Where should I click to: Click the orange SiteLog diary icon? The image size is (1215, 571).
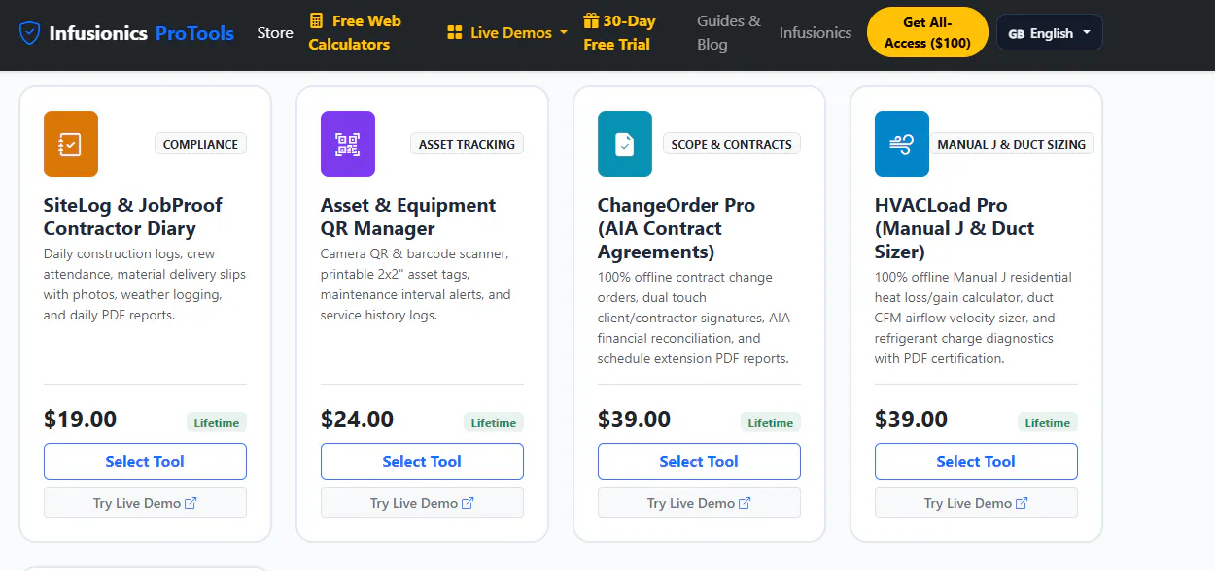click(71, 144)
